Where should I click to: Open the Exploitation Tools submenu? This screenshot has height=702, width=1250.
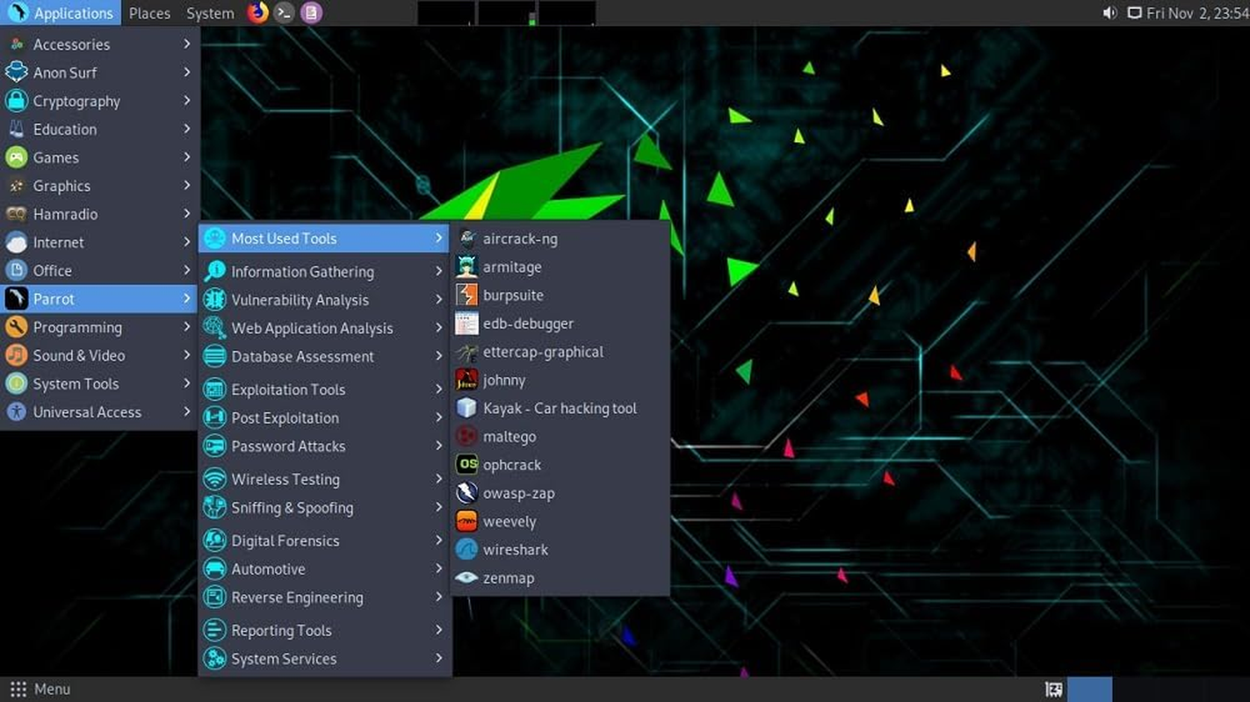coord(287,389)
